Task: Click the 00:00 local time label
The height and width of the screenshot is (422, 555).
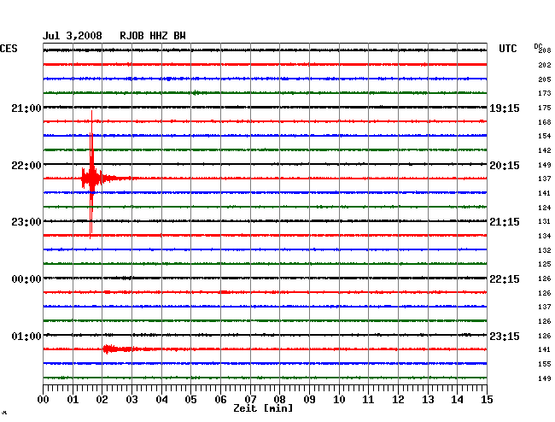Action: [x=26, y=279]
